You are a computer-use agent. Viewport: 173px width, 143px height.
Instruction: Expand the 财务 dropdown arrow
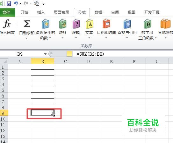tap(62, 38)
